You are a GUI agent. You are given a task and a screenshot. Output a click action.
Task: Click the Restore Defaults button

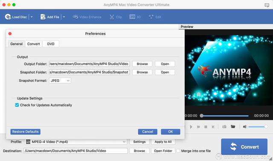tap(26, 132)
